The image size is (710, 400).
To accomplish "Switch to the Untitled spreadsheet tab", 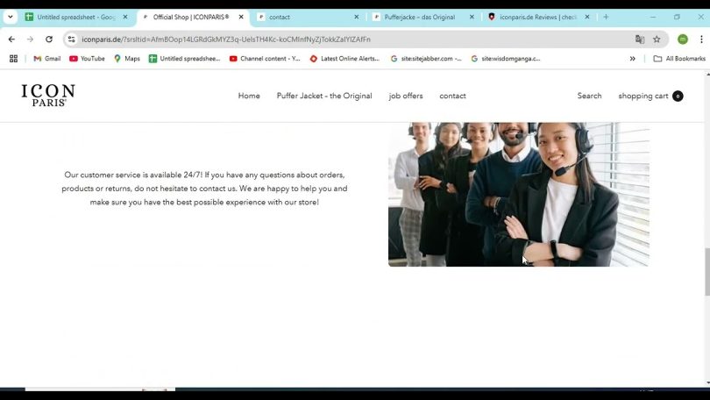I will tap(75, 17).
